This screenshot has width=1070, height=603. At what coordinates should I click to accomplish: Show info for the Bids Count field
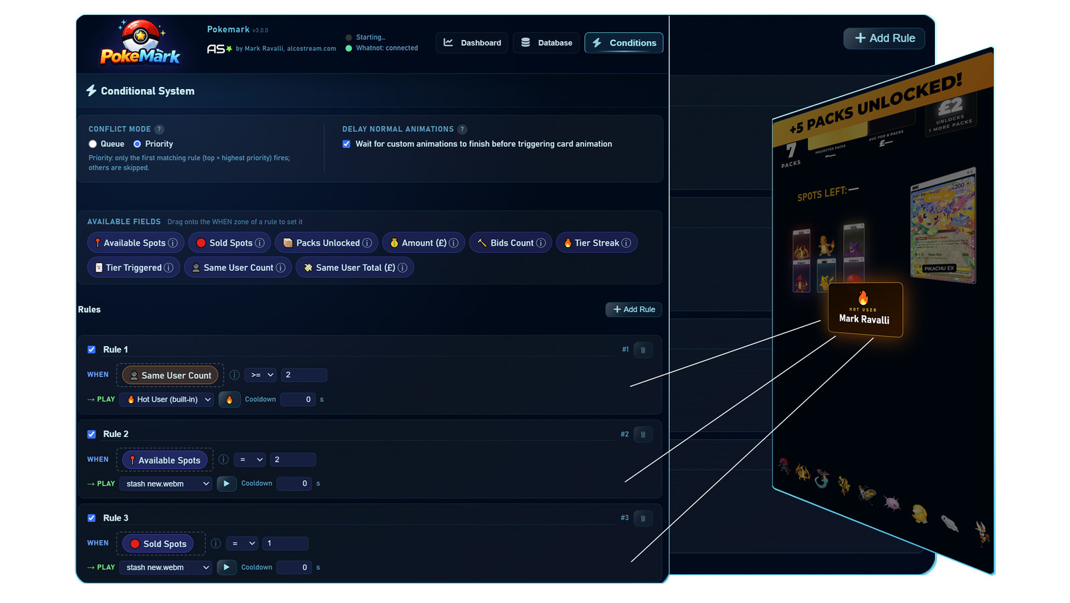point(541,243)
